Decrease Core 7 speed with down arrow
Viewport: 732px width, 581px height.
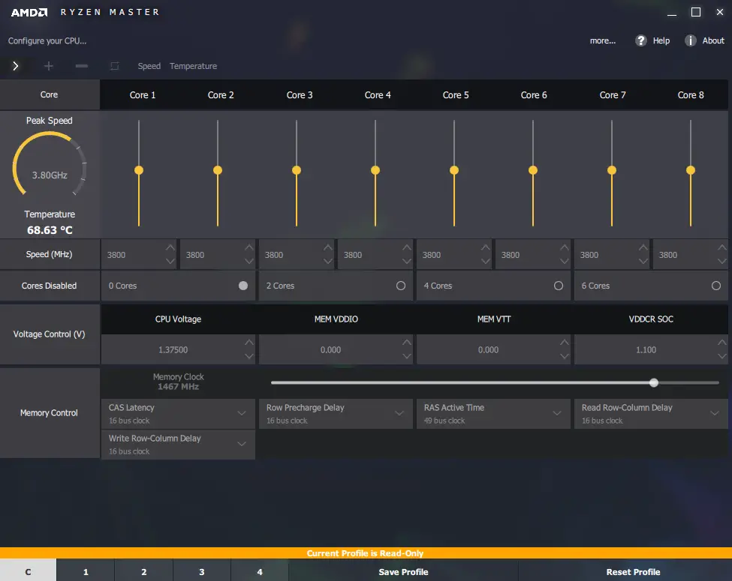(x=643, y=261)
